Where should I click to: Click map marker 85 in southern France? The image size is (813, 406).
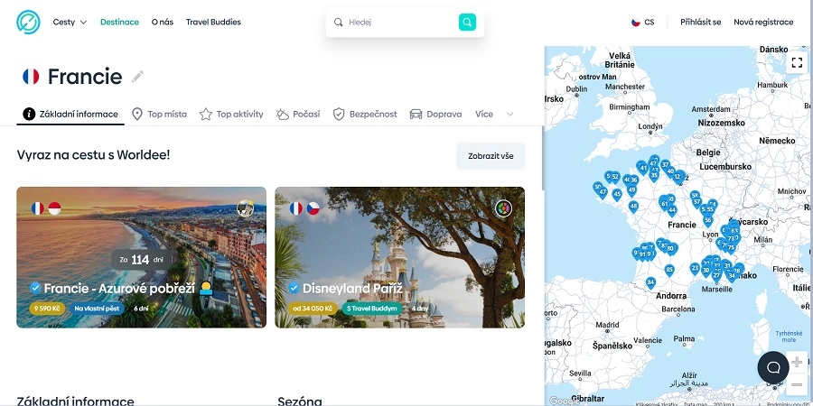point(669,269)
